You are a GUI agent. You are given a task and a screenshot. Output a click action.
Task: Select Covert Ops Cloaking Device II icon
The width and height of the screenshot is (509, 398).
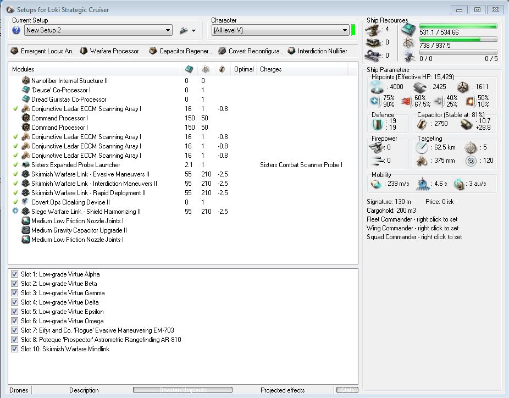point(25,202)
